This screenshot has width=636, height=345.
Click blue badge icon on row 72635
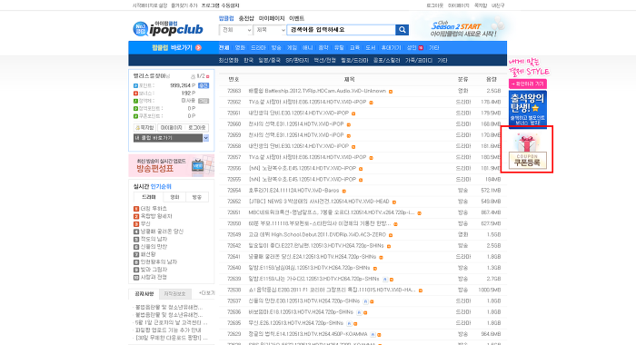coord(349,323)
